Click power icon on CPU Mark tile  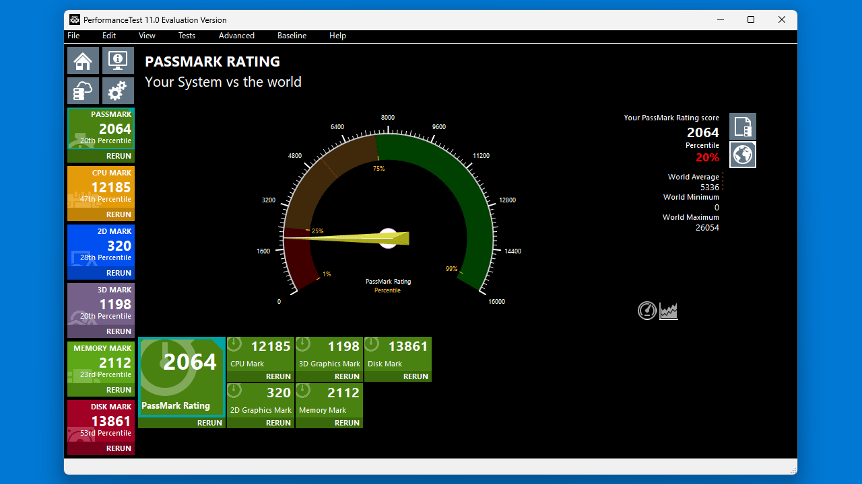[234, 344]
